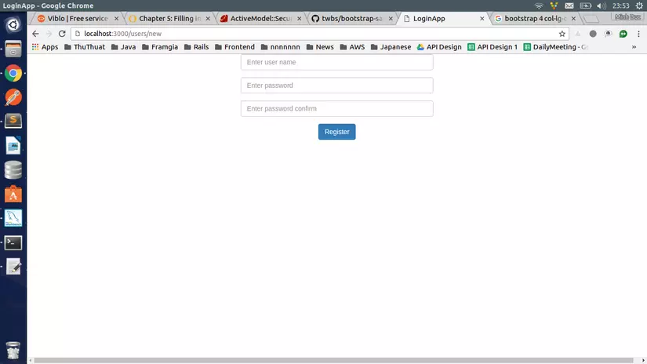Image resolution: width=647 pixels, height=364 pixels.
Task: Click the browser forward arrow
Action: click(49, 34)
